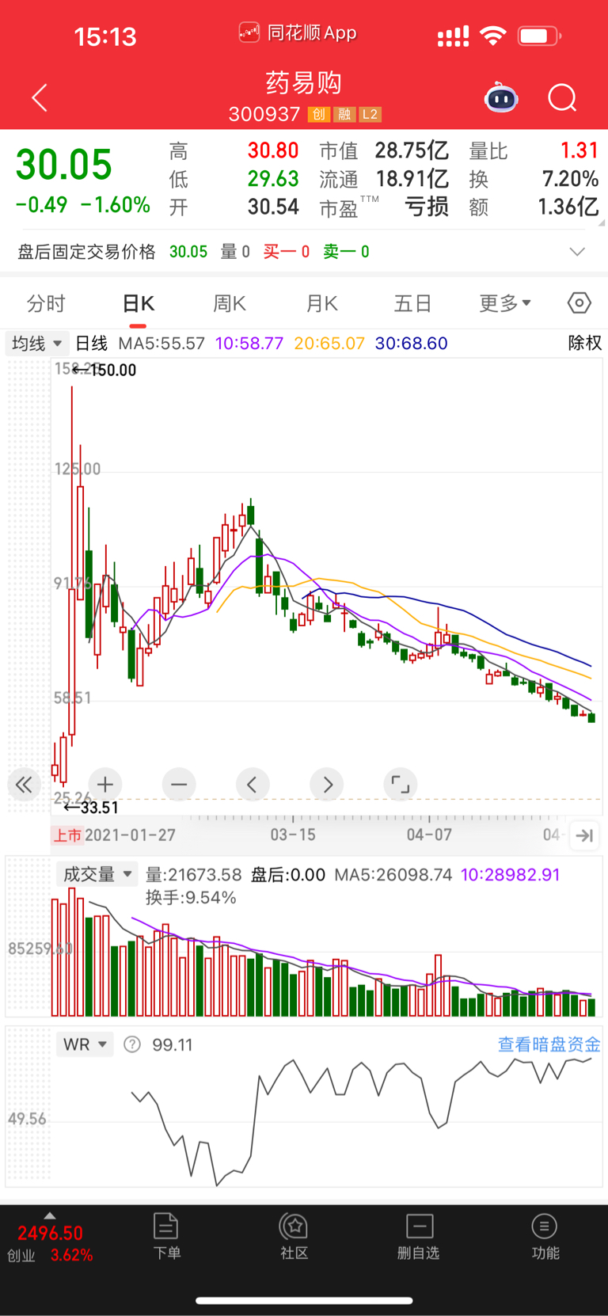Tap MA5:55.57 legend value
The height and width of the screenshot is (1316, 608).
161,344
